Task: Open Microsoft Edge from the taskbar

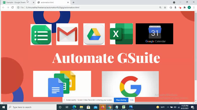Action: point(74,107)
